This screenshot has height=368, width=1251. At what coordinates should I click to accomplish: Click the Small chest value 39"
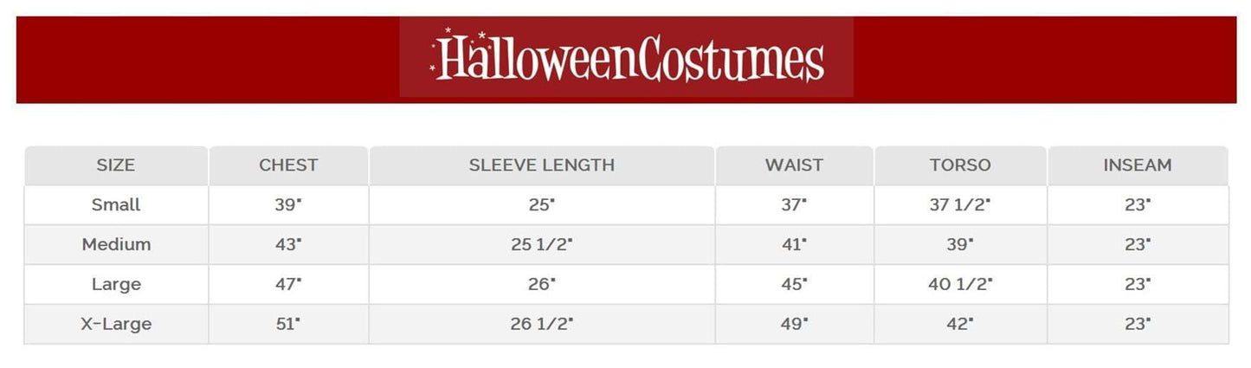[288, 205]
